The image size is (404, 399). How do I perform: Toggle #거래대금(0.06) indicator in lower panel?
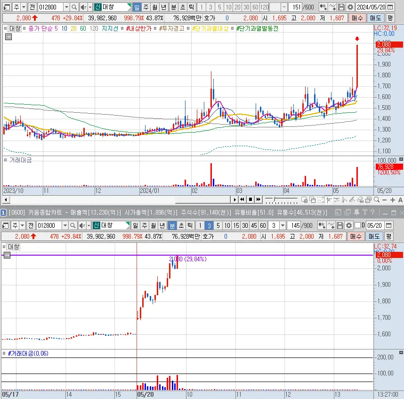click(x=4, y=353)
